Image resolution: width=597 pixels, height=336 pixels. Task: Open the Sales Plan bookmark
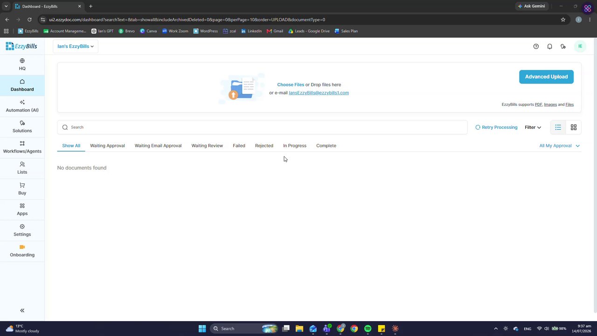click(346, 31)
